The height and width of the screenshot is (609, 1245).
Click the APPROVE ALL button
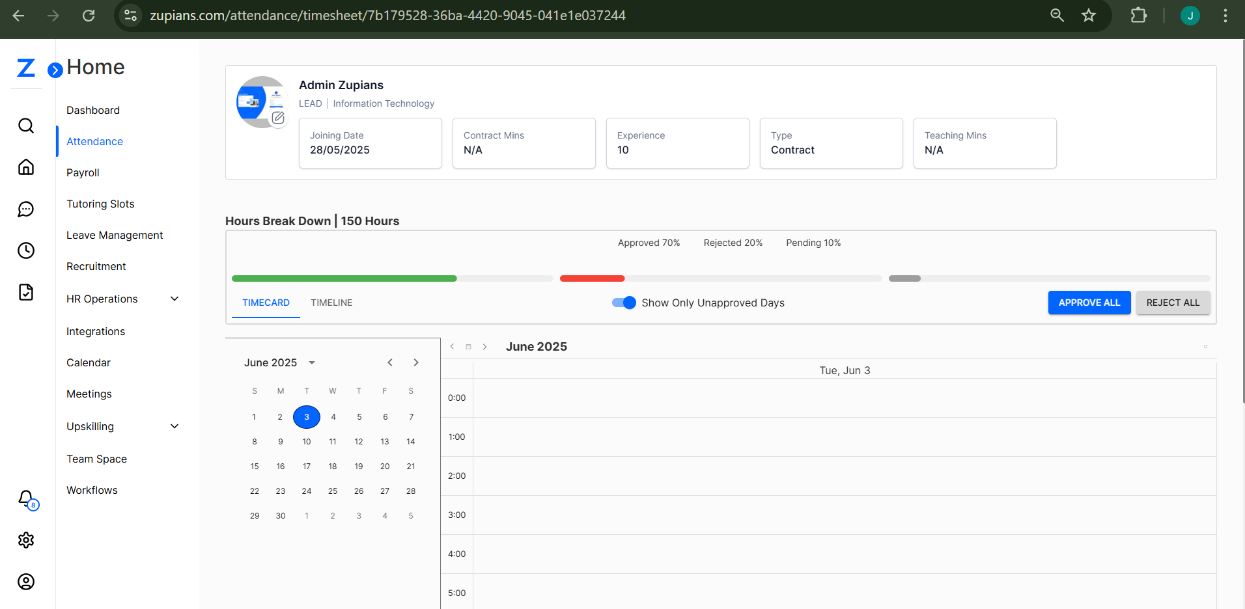click(1089, 303)
